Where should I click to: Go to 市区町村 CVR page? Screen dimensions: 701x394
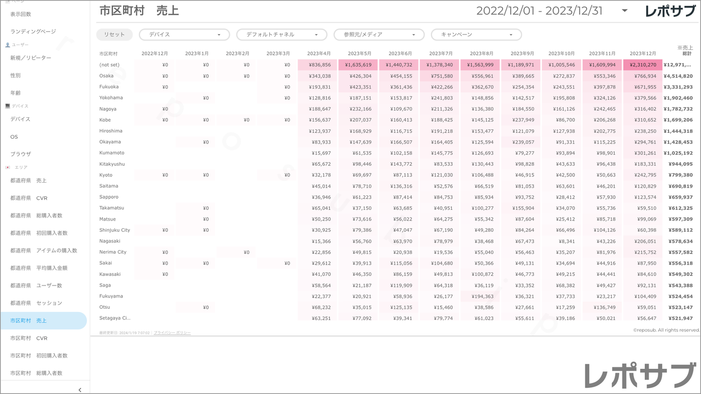tap(29, 338)
